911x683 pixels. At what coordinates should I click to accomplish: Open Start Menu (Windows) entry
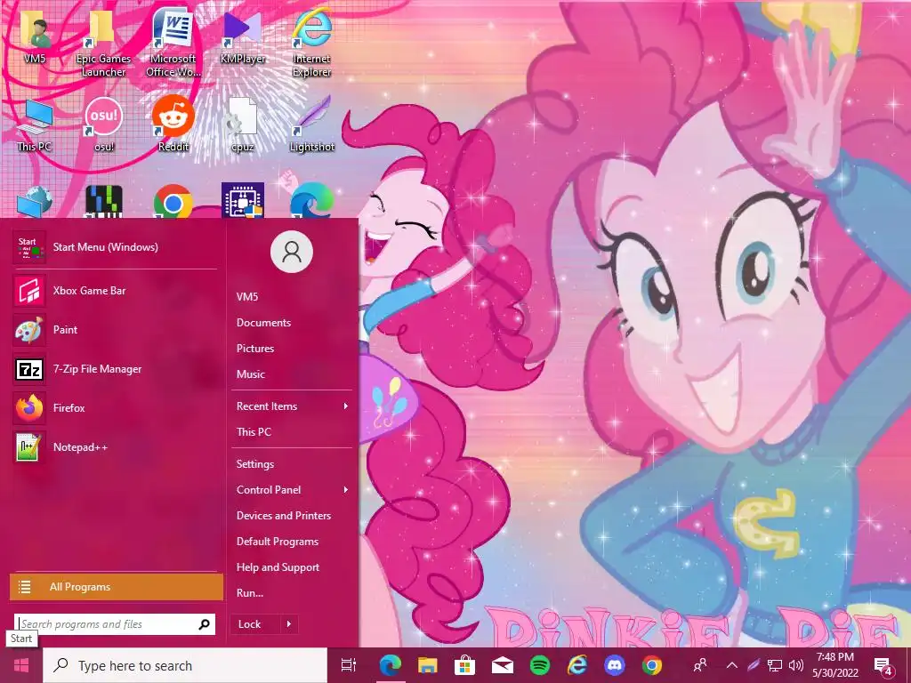[115, 247]
